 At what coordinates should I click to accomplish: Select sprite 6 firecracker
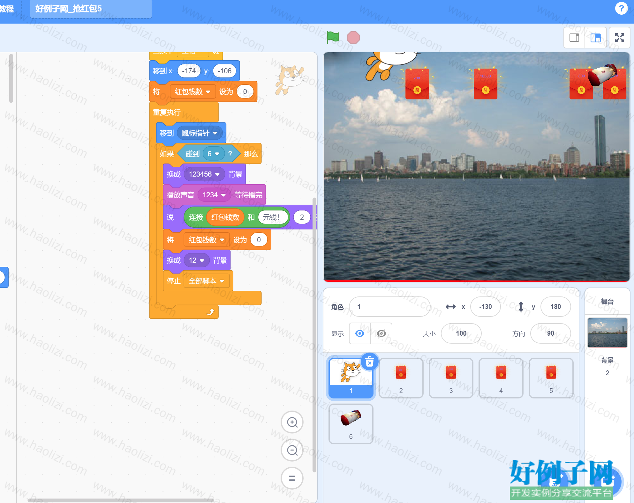(x=351, y=424)
